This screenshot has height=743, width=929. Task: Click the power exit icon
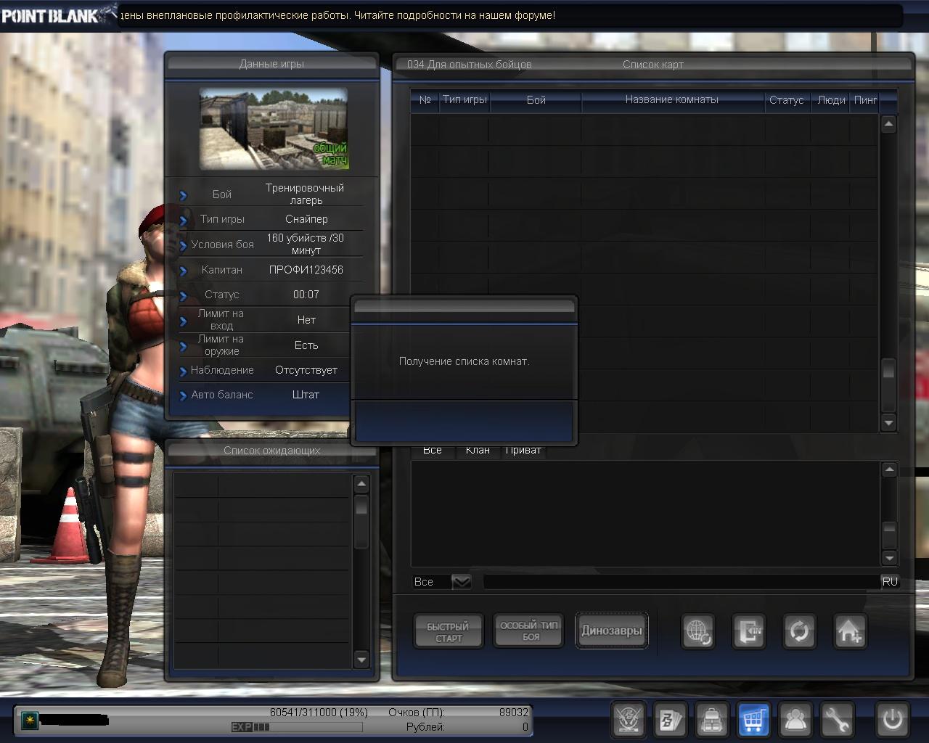click(892, 720)
